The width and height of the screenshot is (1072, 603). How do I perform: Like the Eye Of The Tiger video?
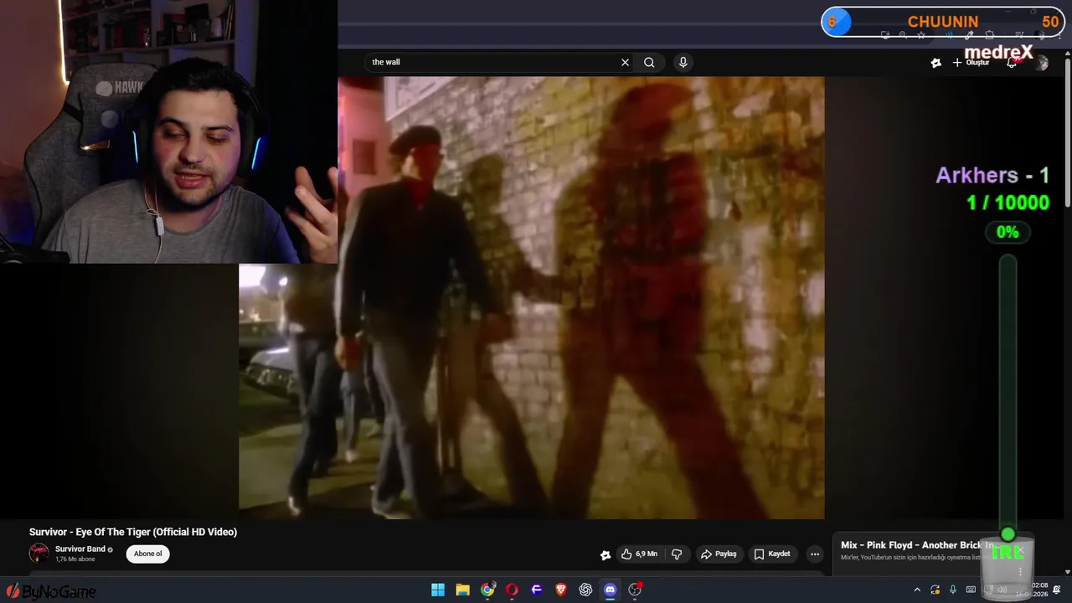pos(639,554)
